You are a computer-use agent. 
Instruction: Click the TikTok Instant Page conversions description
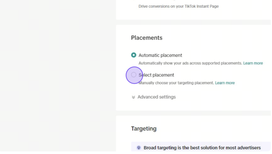click(178, 6)
